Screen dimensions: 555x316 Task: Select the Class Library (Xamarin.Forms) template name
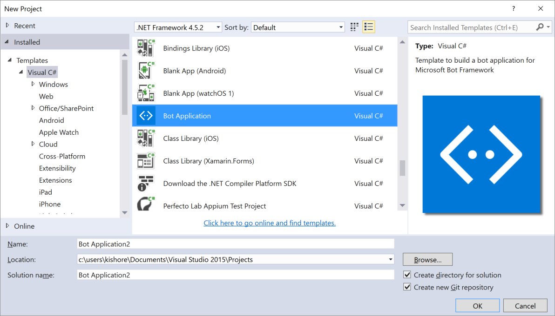(209, 161)
